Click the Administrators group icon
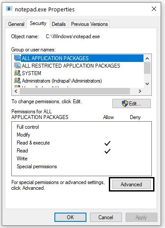Viewport: 165px width, 228px height. point(18,80)
